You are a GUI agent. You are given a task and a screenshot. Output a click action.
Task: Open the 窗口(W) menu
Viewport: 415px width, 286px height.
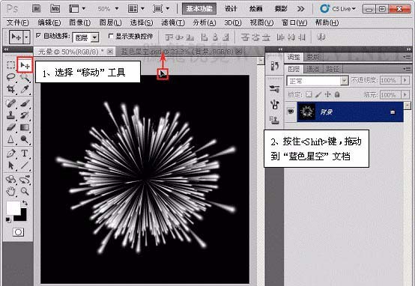(294, 22)
